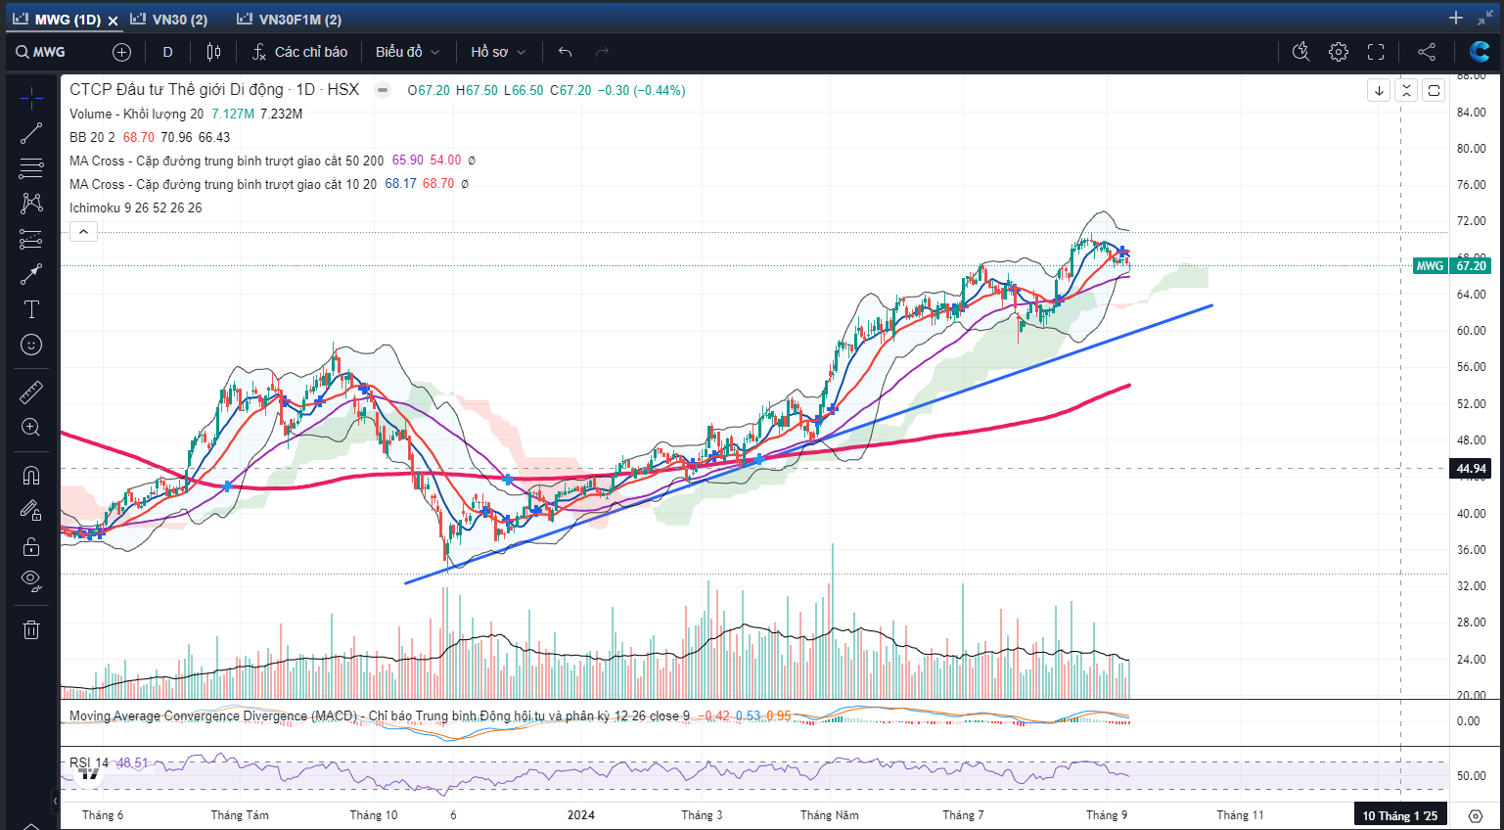The height and width of the screenshot is (830, 1504).
Task: Select the Ichimoku 9 26 52 26 26 legend
Action: click(x=135, y=207)
